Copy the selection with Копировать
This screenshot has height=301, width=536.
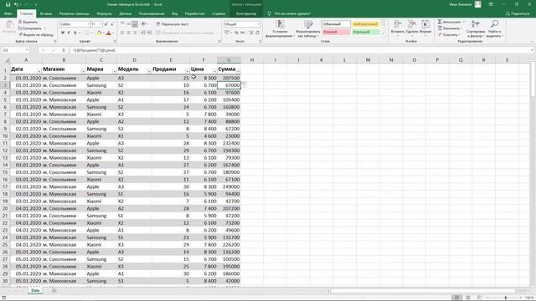[x=30, y=28]
